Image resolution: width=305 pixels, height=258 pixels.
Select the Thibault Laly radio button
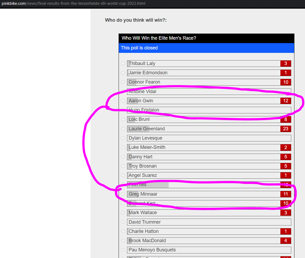pos(123,63)
